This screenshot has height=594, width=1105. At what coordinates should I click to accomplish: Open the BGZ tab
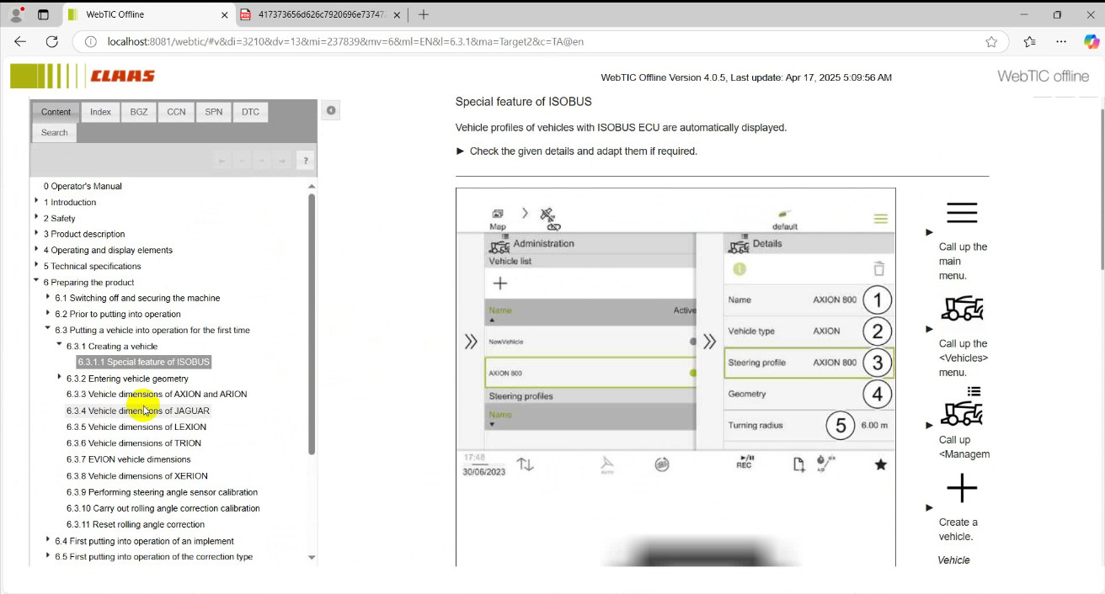(139, 112)
